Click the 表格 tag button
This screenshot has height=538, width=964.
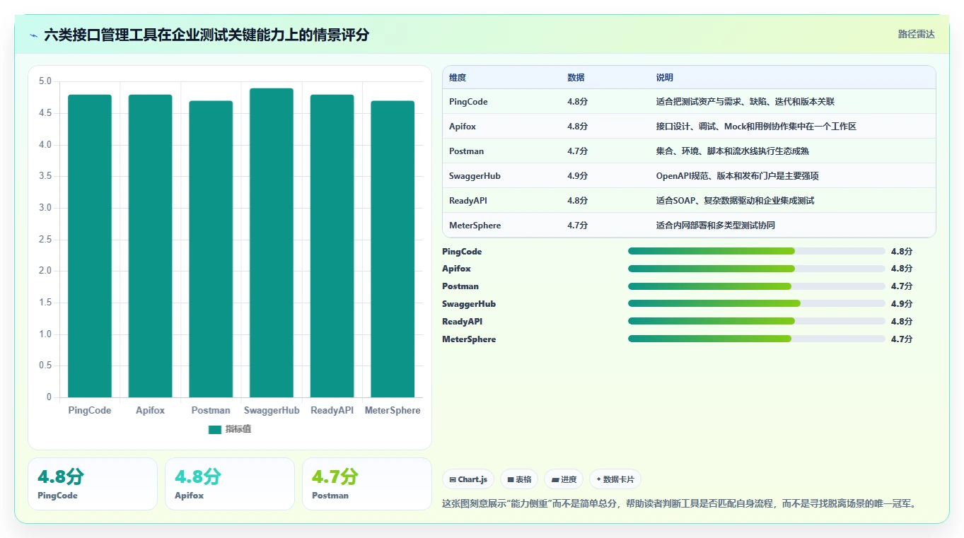pos(519,479)
